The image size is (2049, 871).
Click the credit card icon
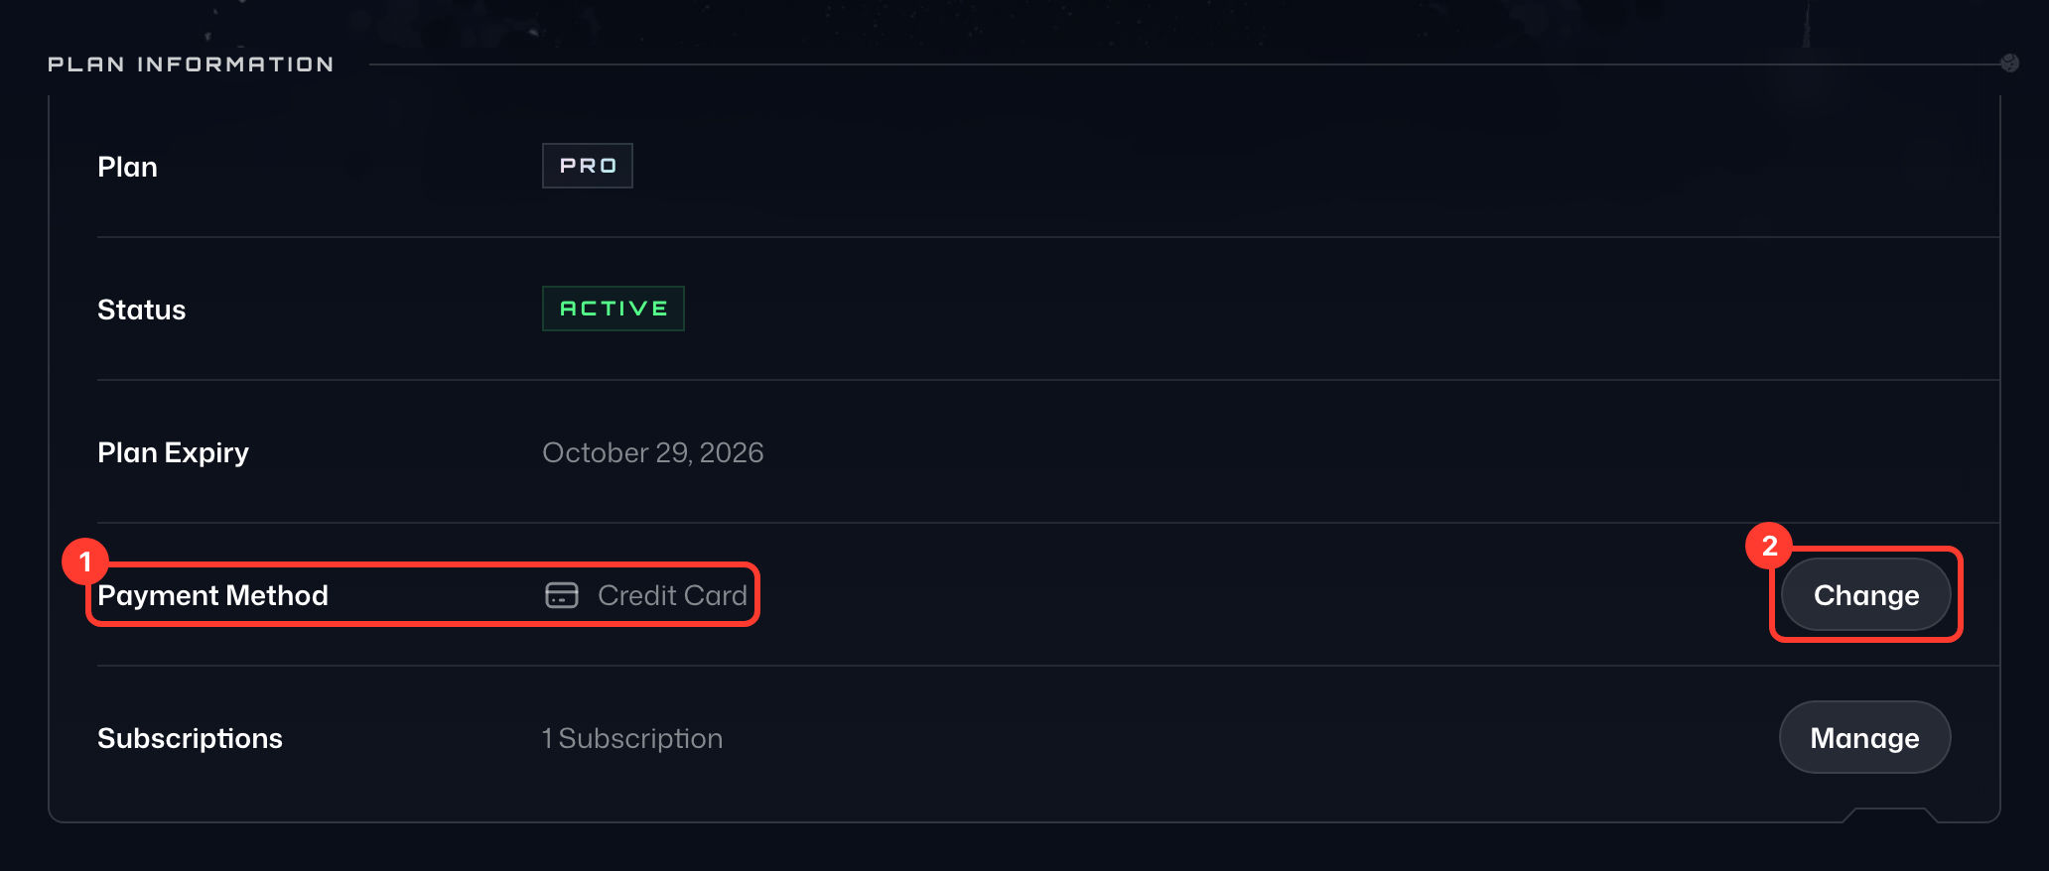click(x=562, y=595)
